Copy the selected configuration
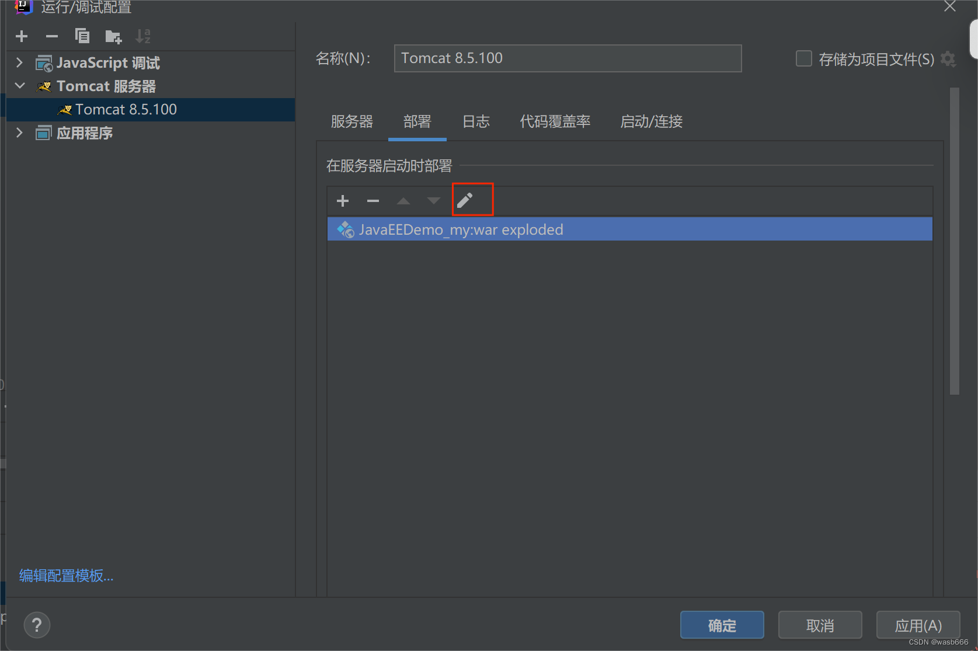This screenshot has height=651, width=978. click(x=82, y=36)
